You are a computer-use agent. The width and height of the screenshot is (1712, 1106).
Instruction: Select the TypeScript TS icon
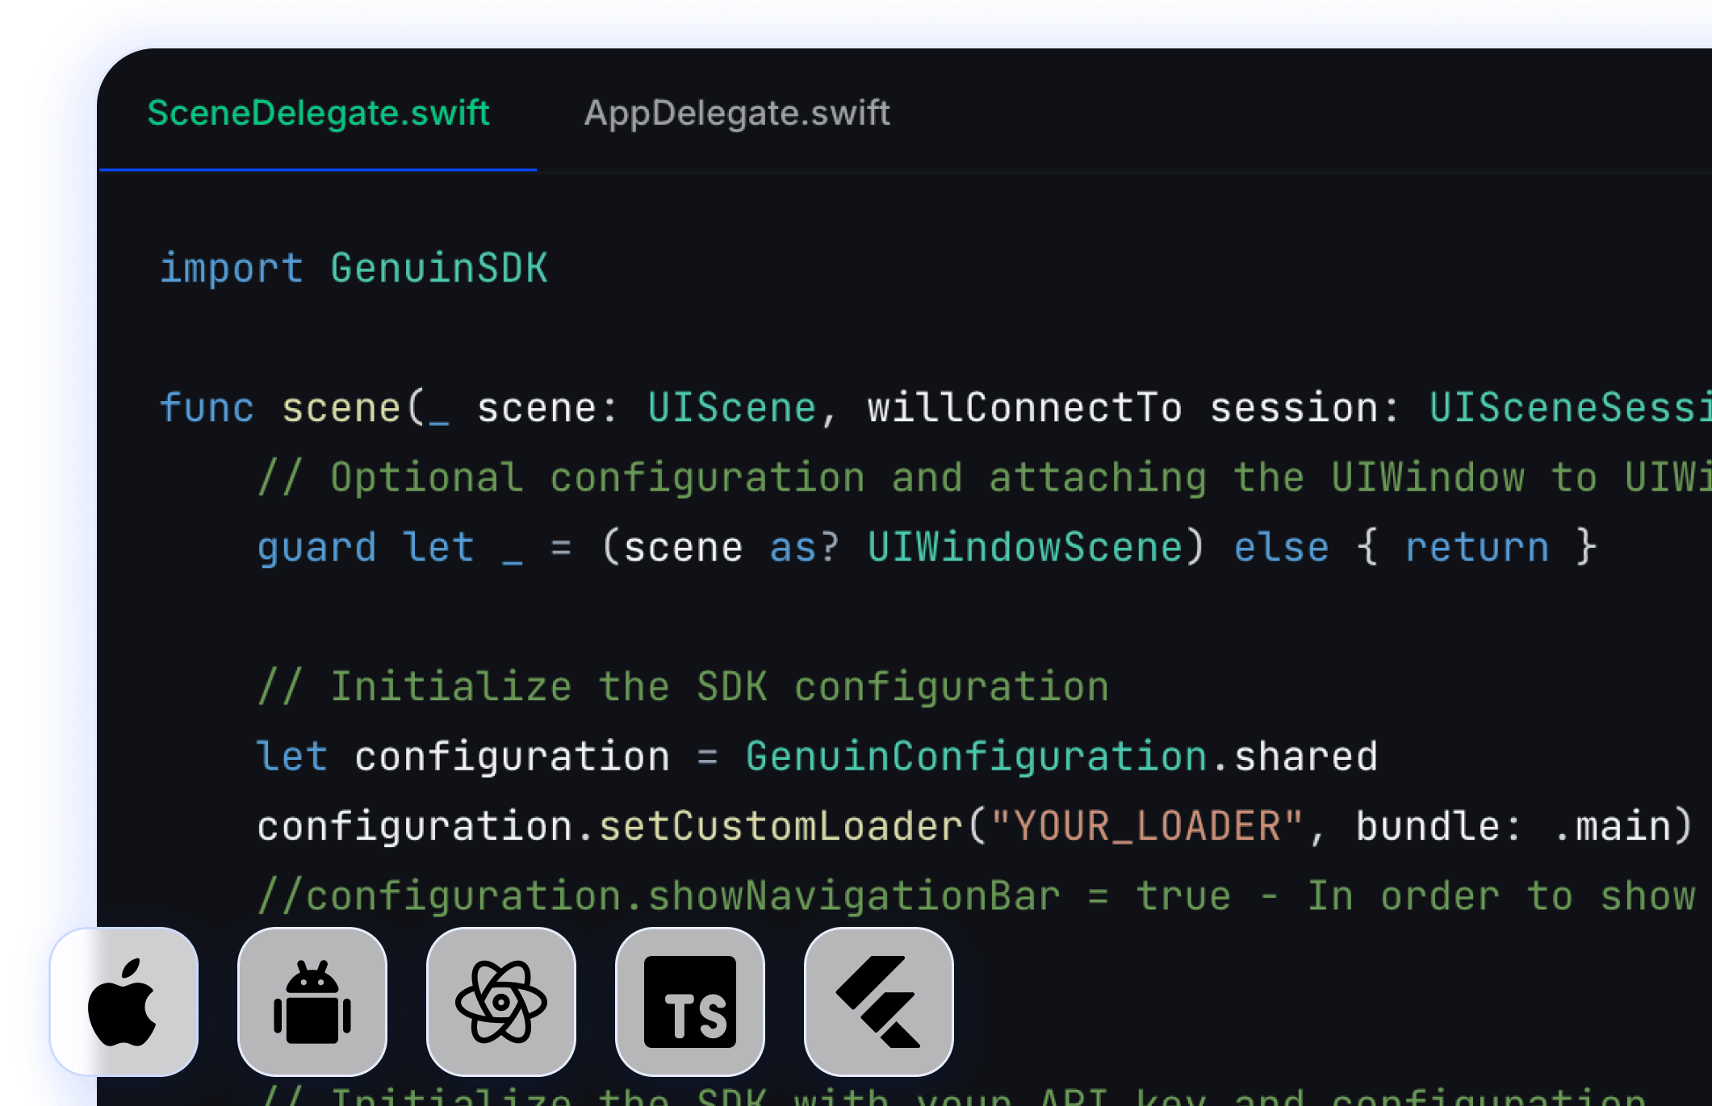690,1001
